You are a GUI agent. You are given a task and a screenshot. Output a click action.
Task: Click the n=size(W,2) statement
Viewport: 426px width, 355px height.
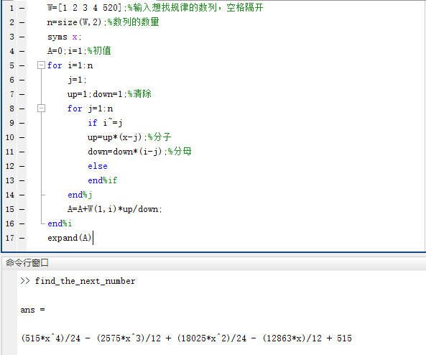point(76,22)
